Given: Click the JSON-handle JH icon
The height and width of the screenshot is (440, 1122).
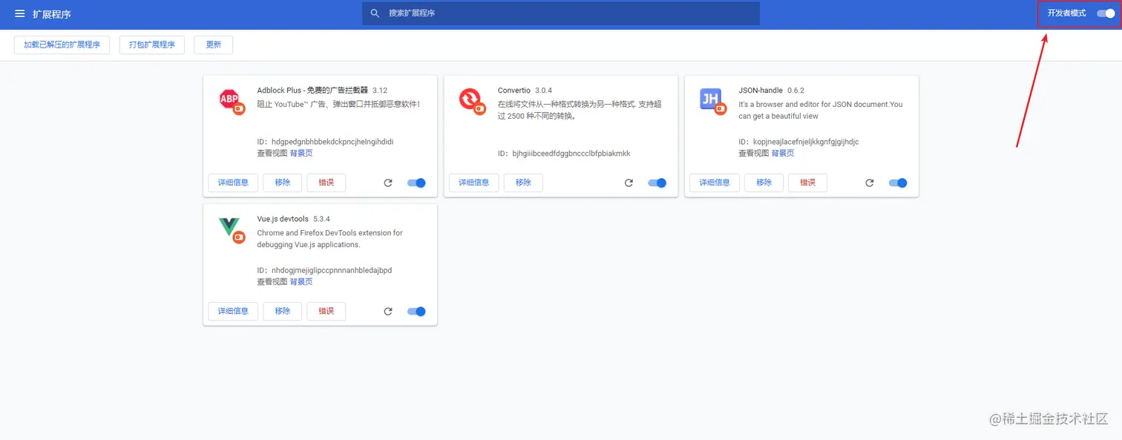Looking at the screenshot, I should [x=712, y=100].
